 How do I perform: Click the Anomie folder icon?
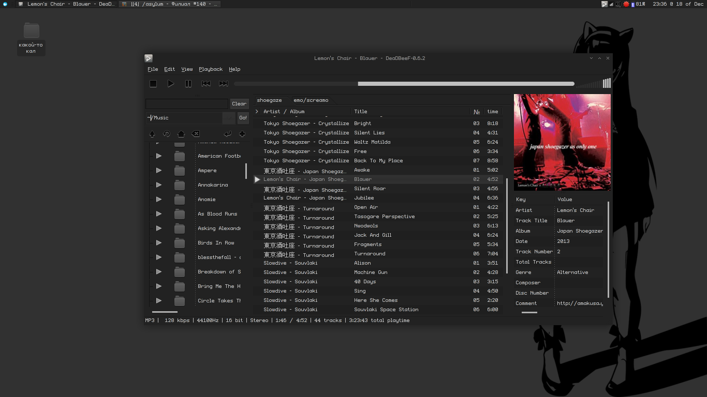(x=180, y=200)
